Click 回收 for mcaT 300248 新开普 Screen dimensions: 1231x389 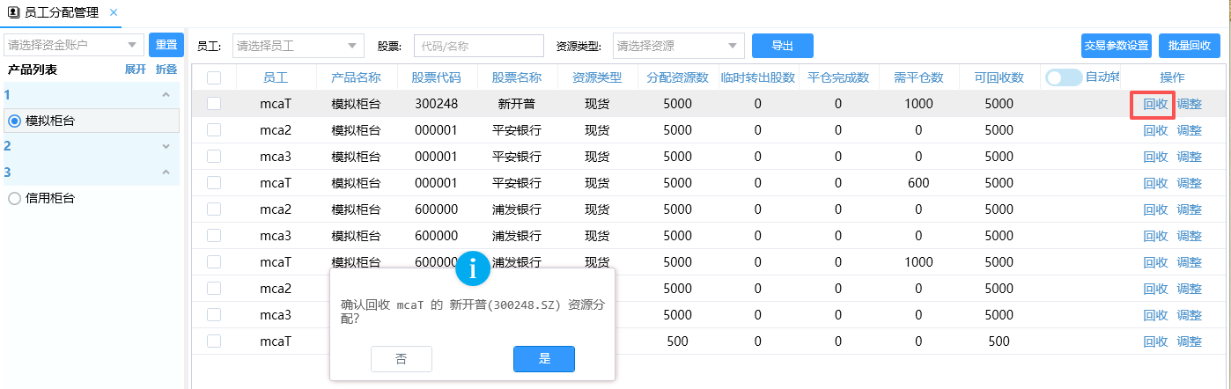pos(1155,104)
